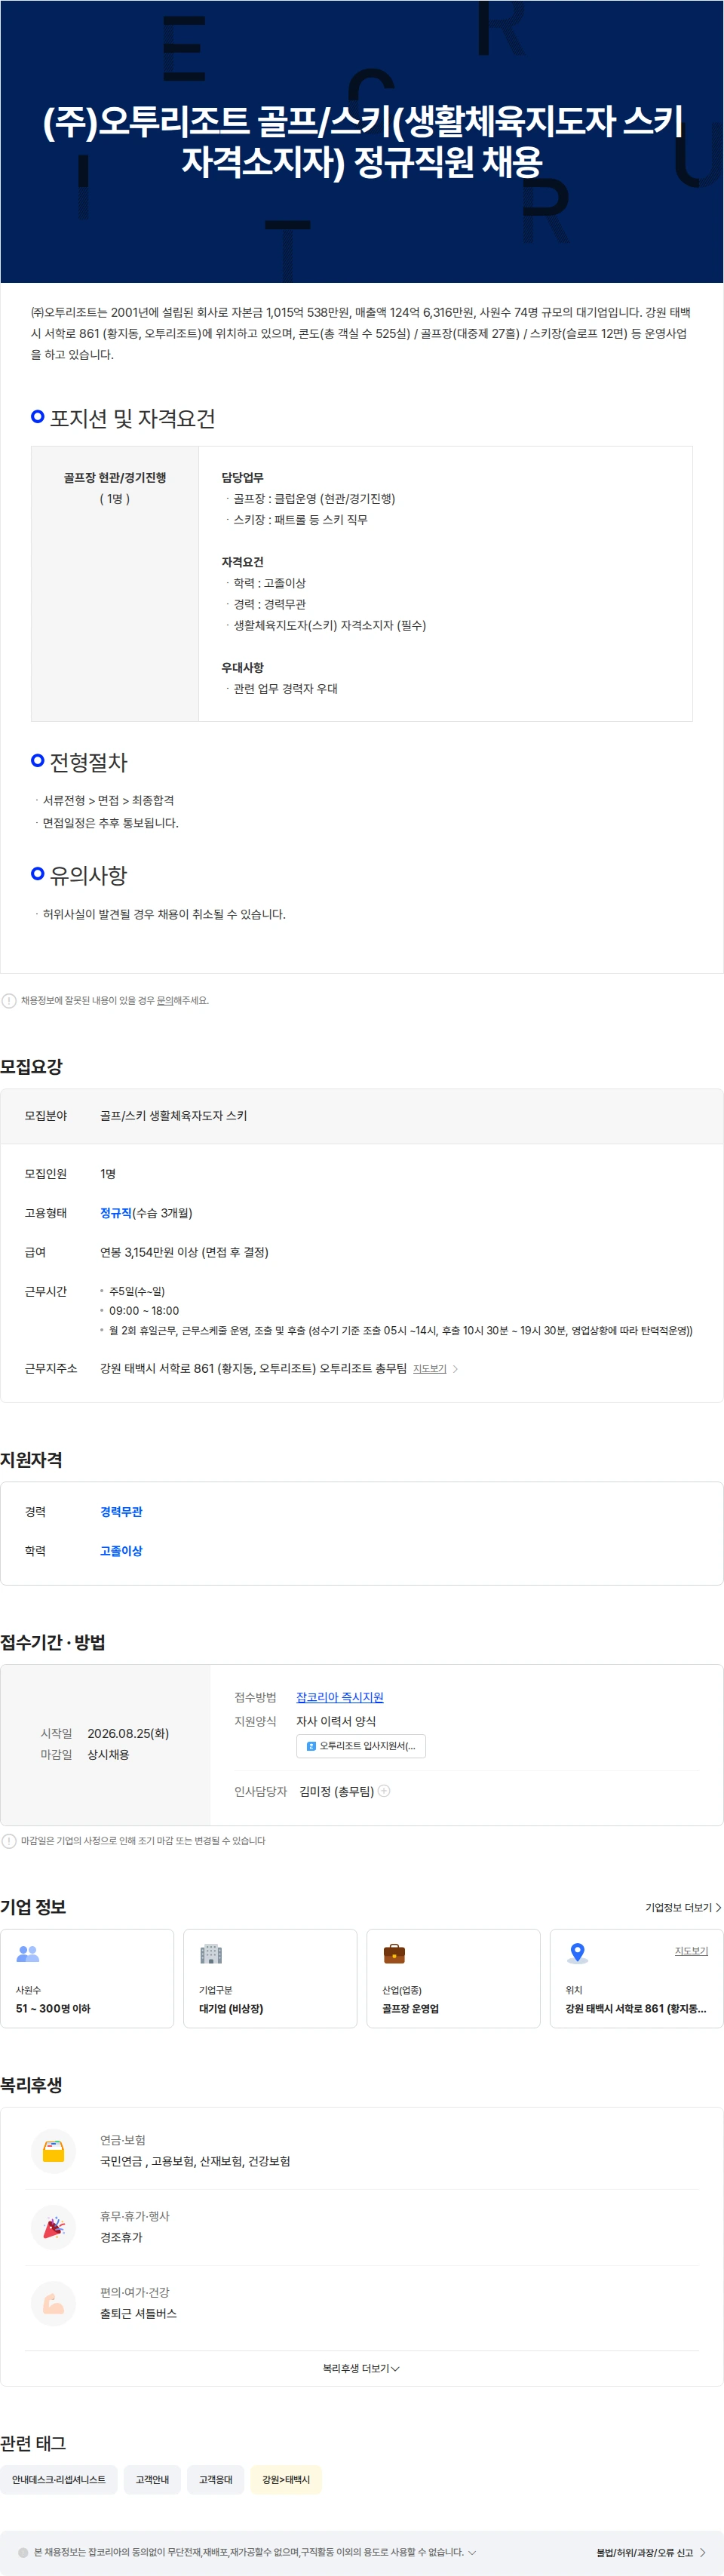
Task: Click the 기업구분 대기업 (비상장) card
Action: click(270, 1979)
